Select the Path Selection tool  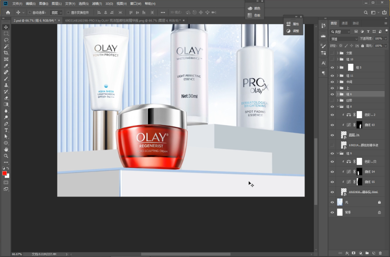(6, 137)
